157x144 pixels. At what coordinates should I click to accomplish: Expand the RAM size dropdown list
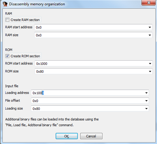tap(150, 35)
